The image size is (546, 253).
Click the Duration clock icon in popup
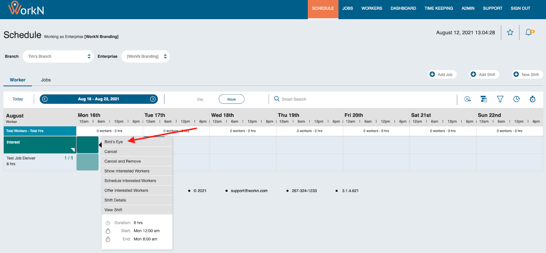tap(108, 223)
